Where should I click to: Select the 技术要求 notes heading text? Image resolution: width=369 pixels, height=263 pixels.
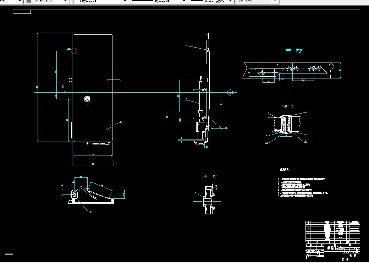click(284, 170)
